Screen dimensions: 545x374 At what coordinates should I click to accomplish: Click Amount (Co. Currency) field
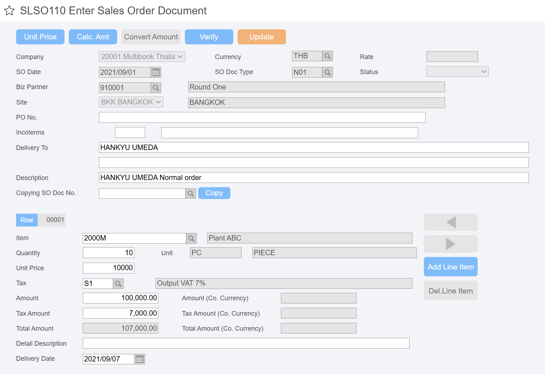(x=319, y=298)
